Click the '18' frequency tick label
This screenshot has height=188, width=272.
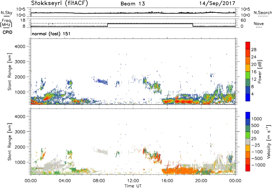click(x=22, y=20)
